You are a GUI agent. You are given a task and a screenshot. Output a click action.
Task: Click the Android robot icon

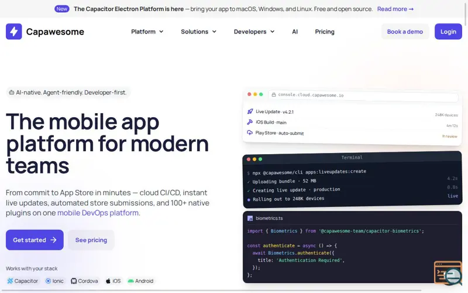pyautogui.click(x=130, y=281)
